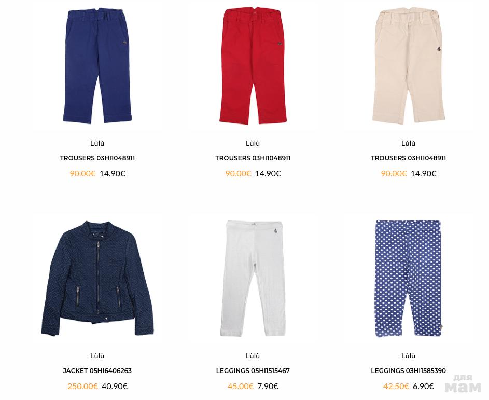
Task: Click TROUSERS title under the blue trousers
Action: point(97,158)
